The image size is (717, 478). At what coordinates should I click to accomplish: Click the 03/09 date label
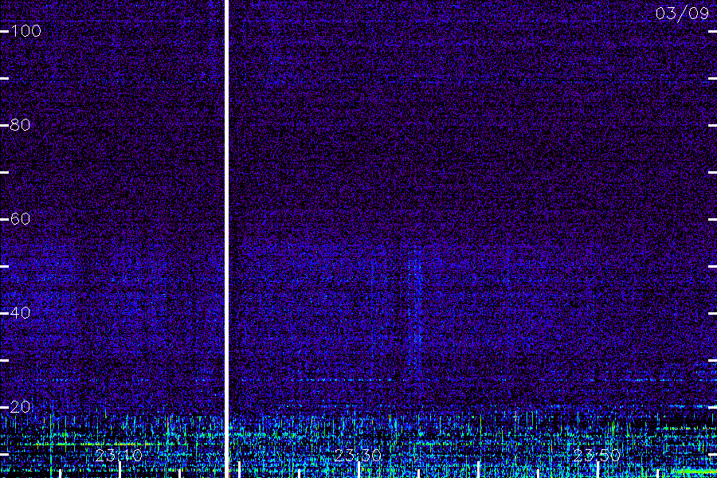click(x=682, y=14)
